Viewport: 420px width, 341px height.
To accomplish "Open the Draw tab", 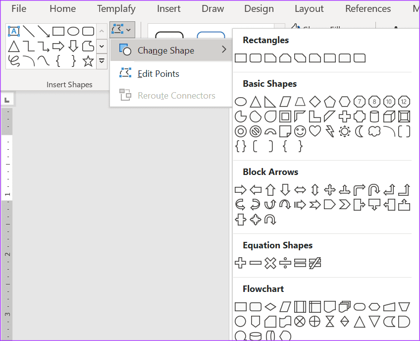I will [x=212, y=9].
